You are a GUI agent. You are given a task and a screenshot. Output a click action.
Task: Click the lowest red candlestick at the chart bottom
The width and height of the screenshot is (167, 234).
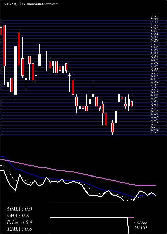pos(112,127)
